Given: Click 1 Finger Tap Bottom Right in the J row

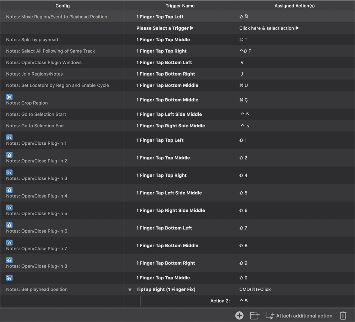Looking at the screenshot, I should [165, 74].
